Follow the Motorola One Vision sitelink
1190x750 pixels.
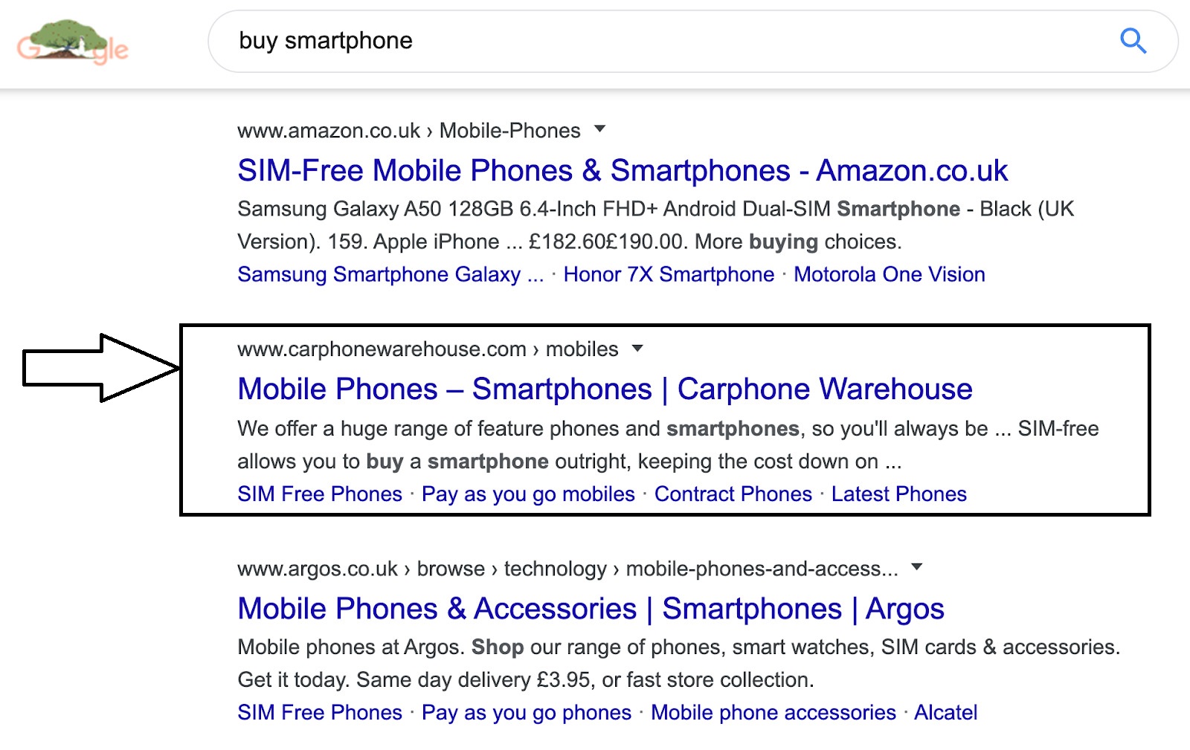[889, 275]
